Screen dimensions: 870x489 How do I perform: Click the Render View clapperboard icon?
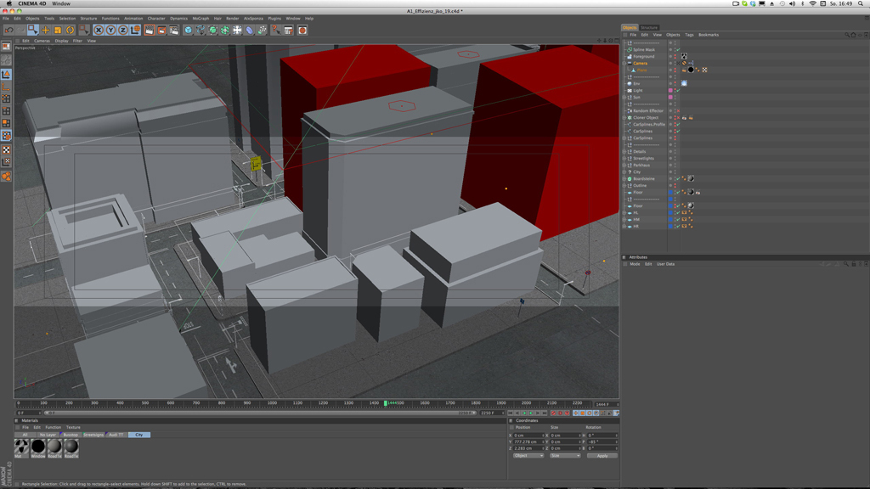(x=149, y=31)
